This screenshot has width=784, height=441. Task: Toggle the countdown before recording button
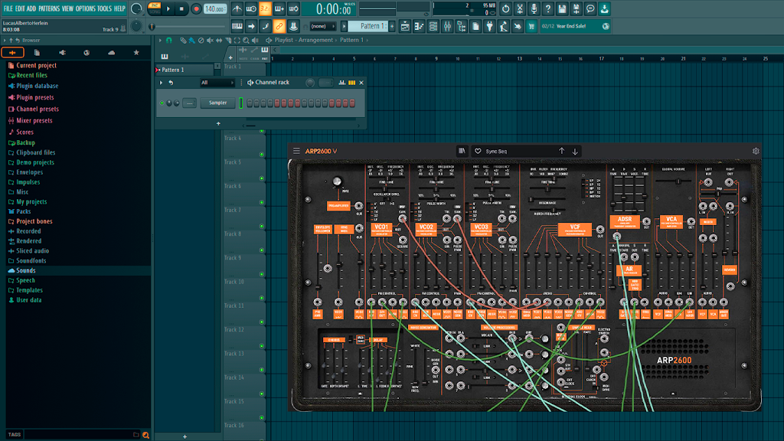click(x=265, y=8)
